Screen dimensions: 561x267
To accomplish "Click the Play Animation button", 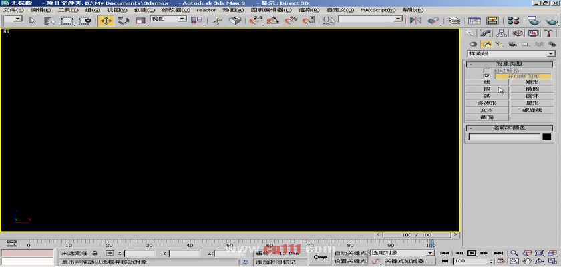I will [472, 253].
